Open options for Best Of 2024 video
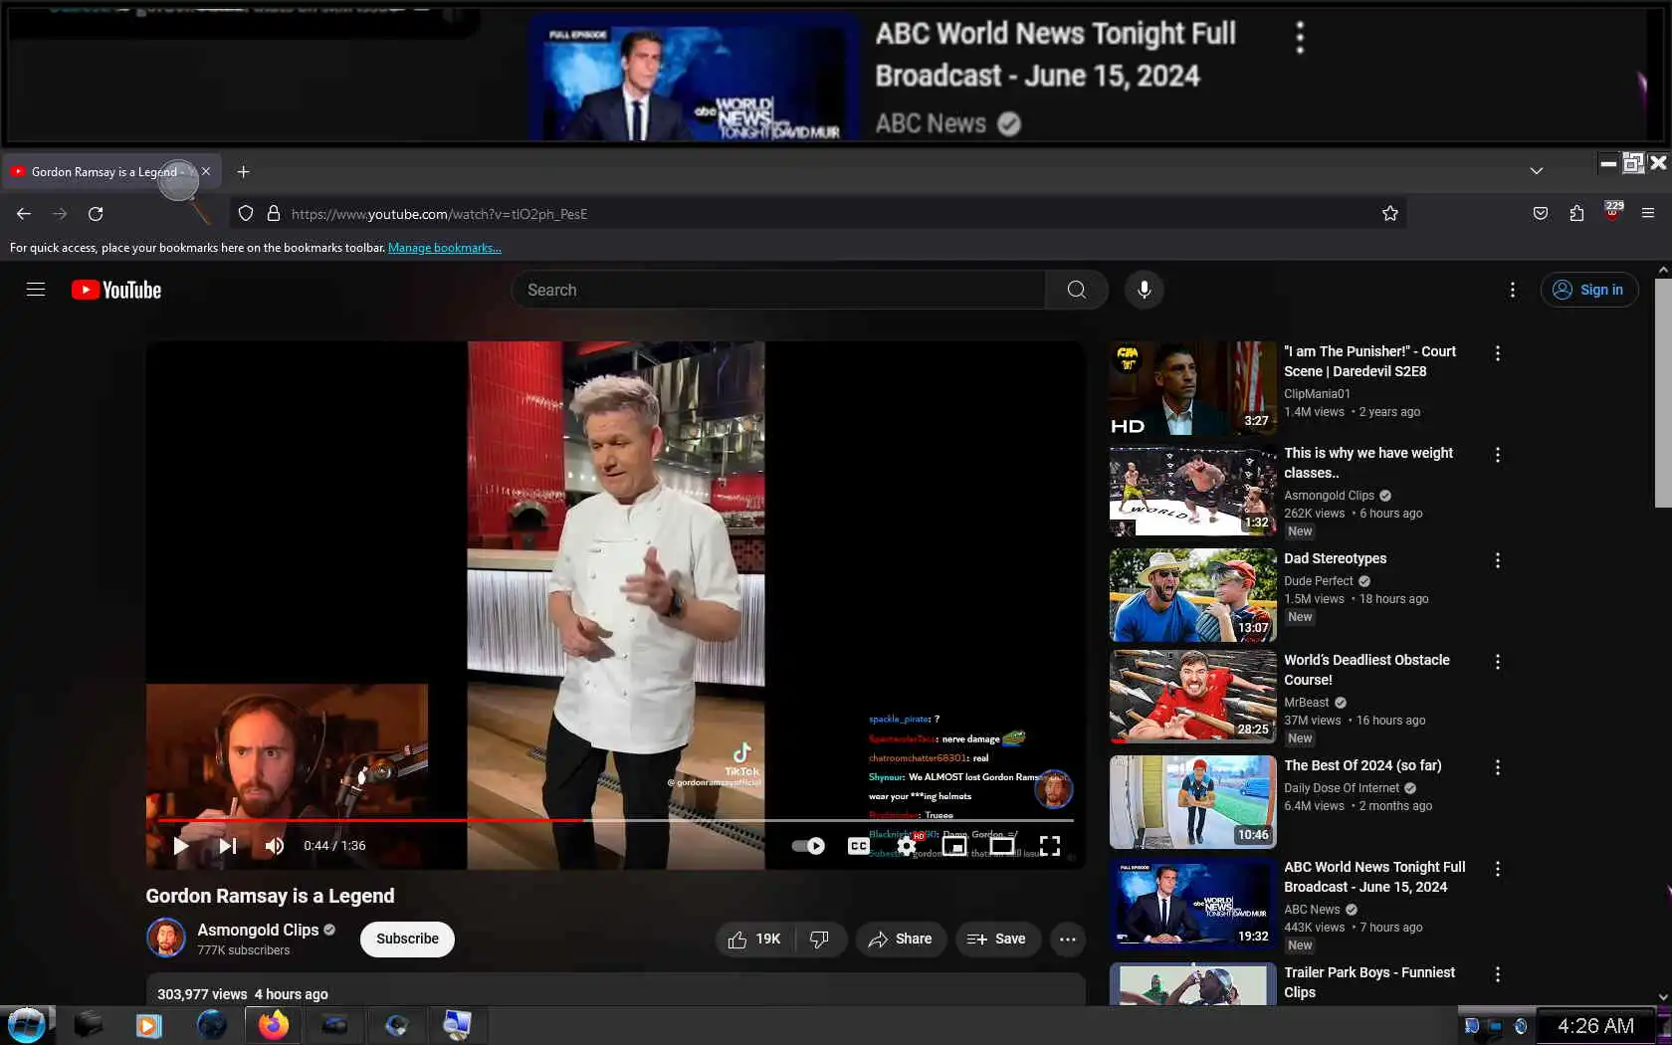The height and width of the screenshot is (1045, 1672). 1498,767
